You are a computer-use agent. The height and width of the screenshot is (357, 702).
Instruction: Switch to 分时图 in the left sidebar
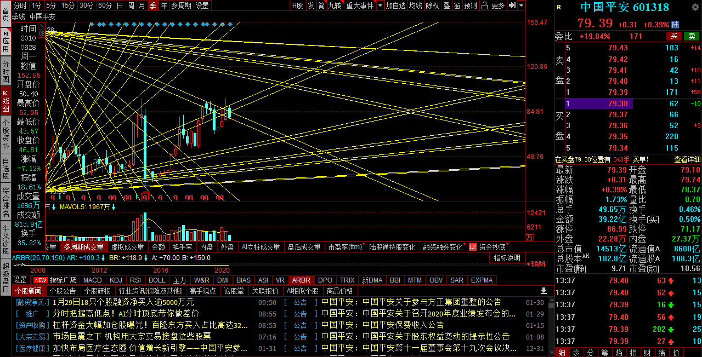(x=5, y=72)
